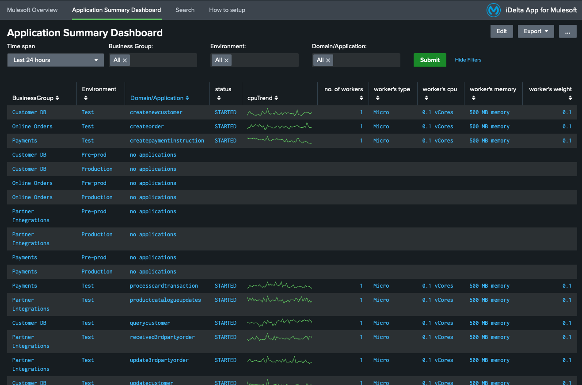Click Test environment in update3rdpartyorder row

click(87, 360)
